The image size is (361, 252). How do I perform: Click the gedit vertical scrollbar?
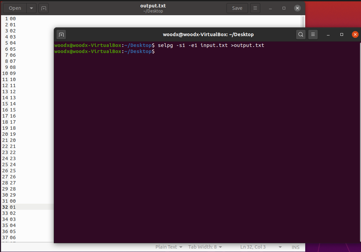303,22
